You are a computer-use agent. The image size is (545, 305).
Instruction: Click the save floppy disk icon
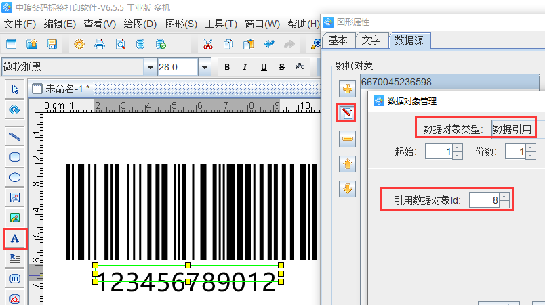pos(52,45)
